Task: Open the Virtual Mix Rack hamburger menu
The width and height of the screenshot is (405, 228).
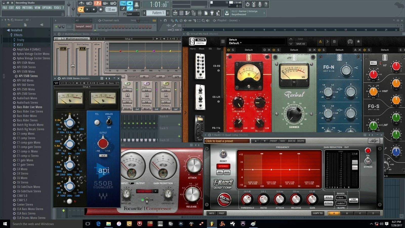Action: coord(223,42)
